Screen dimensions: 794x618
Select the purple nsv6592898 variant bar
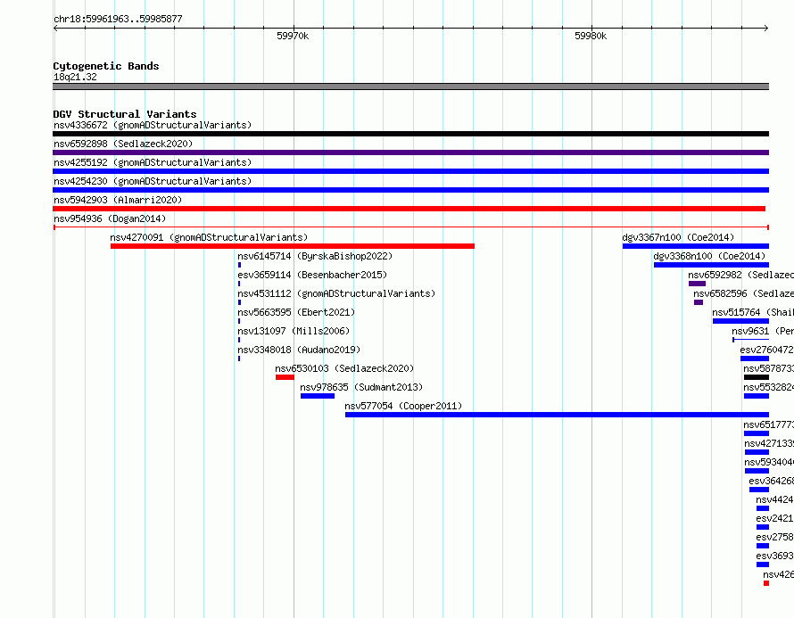pyautogui.click(x=410, y=152)
